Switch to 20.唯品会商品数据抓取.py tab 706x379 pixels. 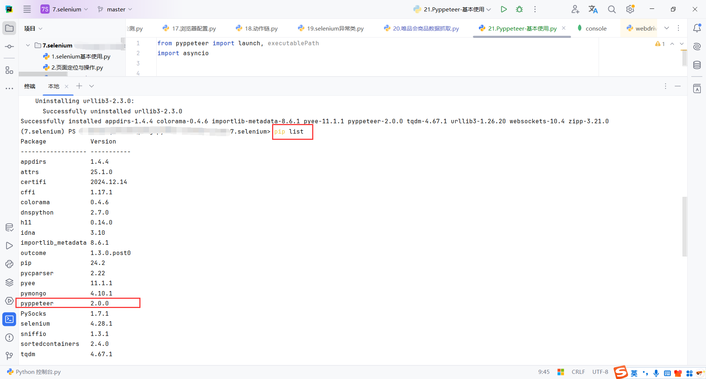(x=421, y=28)
